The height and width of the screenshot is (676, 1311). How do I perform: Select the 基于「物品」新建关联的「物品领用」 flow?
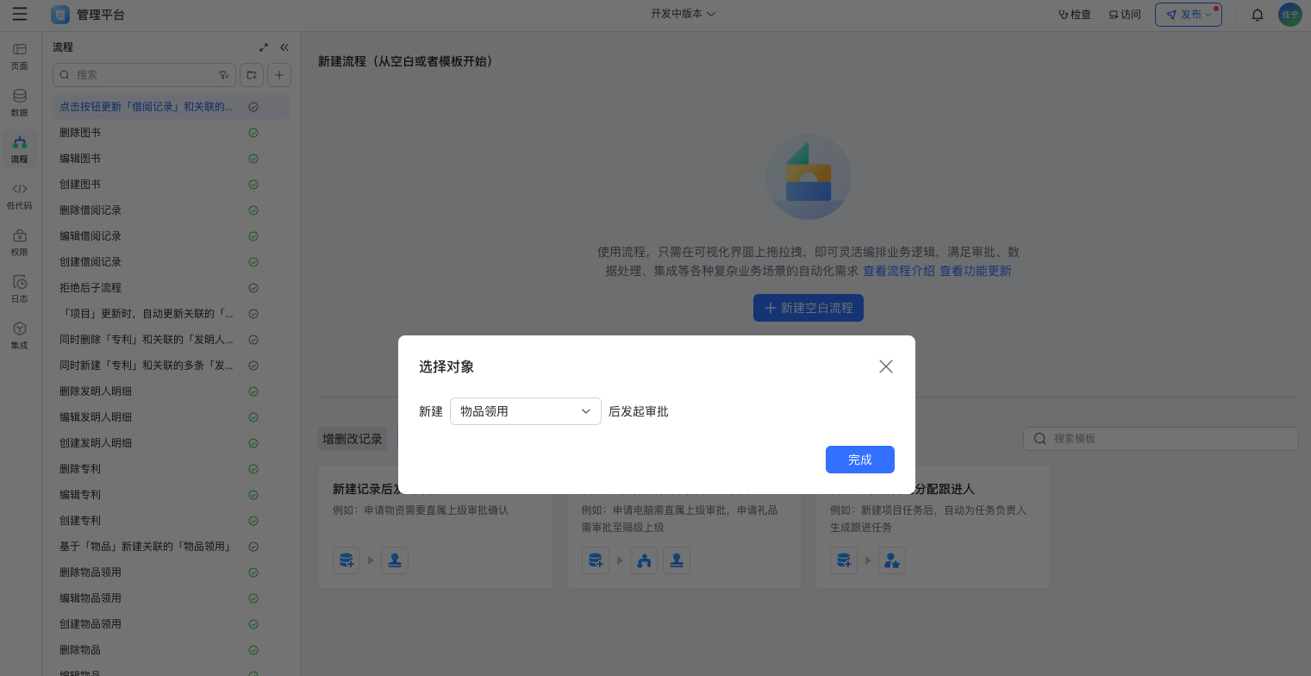tap(171, 547)
